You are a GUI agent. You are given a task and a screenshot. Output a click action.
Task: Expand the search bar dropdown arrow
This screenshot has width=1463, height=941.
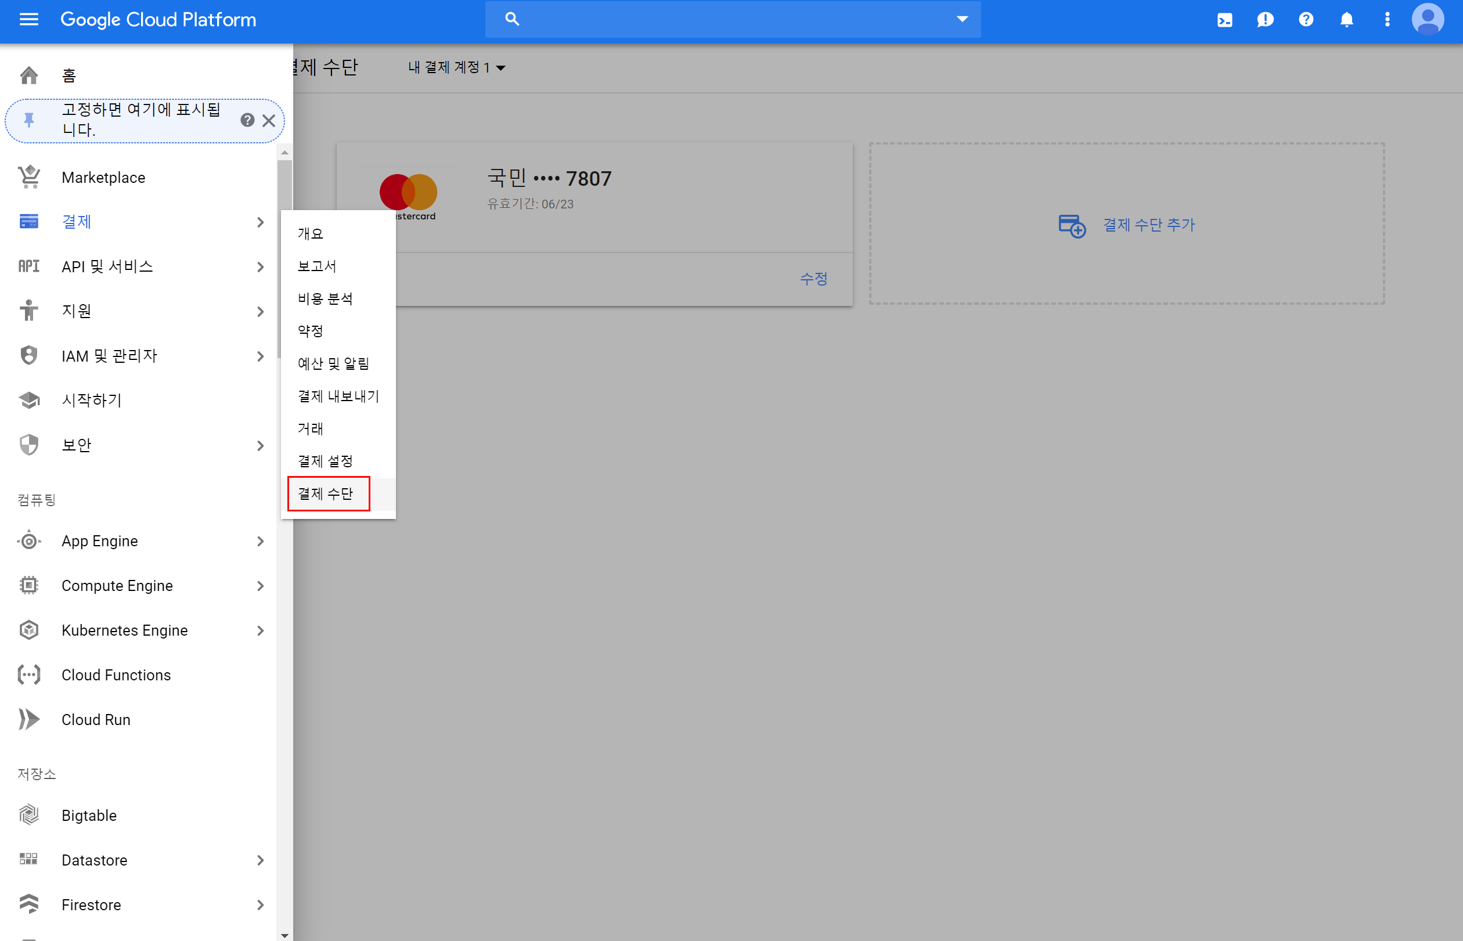click(962, 20)
